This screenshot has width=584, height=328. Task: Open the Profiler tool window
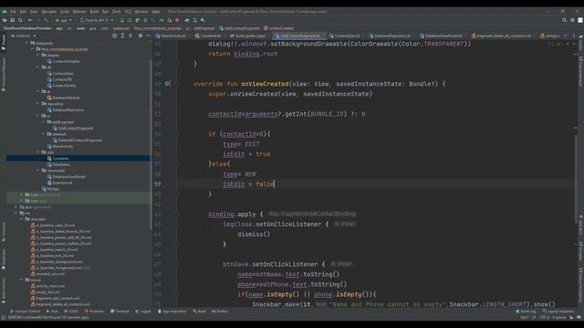click(x=220, y=312)
